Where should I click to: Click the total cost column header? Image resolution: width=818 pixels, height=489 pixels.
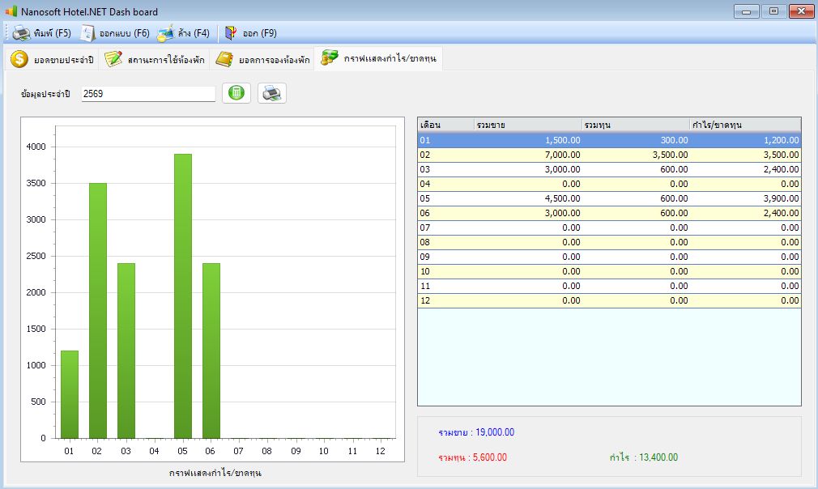(636, 125)
